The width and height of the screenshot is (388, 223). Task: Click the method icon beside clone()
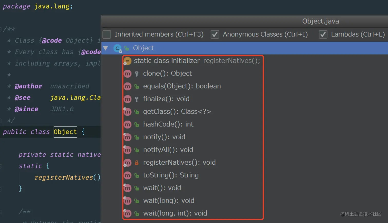[127, 74]
